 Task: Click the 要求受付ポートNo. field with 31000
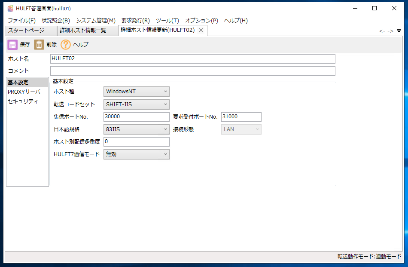(x=241, y=117)
